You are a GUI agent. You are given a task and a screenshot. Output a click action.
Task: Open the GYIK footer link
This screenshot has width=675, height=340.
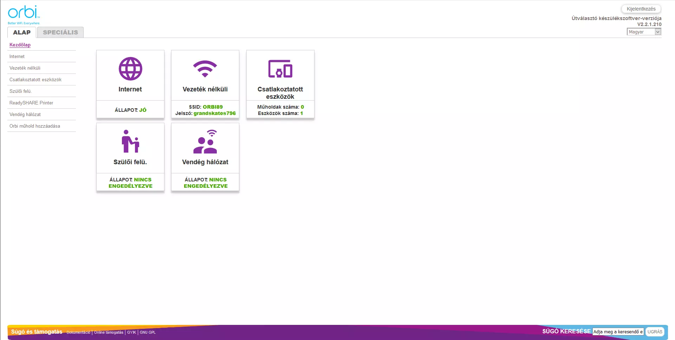[x=131, y=332]
